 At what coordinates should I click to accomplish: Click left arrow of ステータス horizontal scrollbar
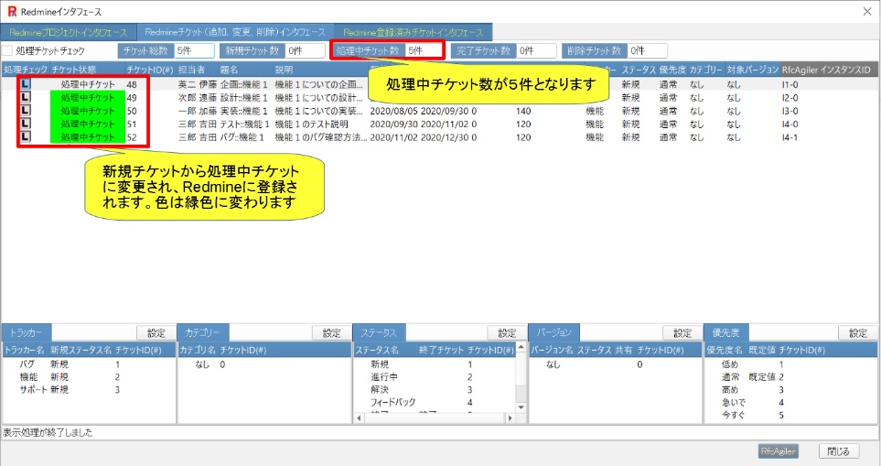(x=359, y=418)
